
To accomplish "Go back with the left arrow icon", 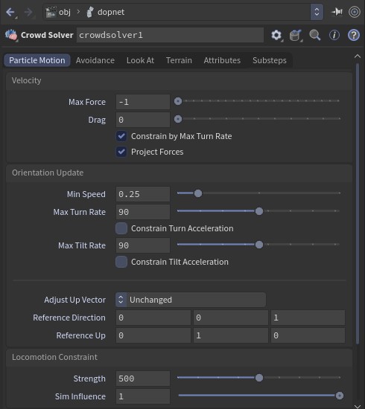I will (10, 12).
